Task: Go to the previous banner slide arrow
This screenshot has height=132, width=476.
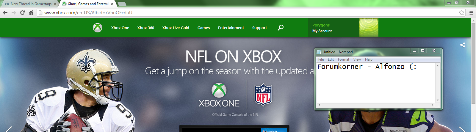Action: point(9,130)
